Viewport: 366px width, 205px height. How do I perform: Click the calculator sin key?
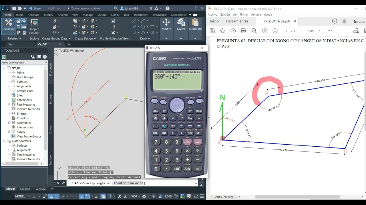pos(181,125)
